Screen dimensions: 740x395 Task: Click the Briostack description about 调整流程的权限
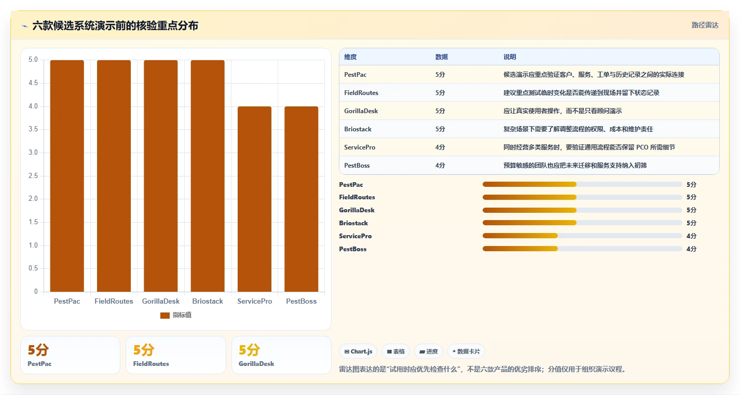578,129
